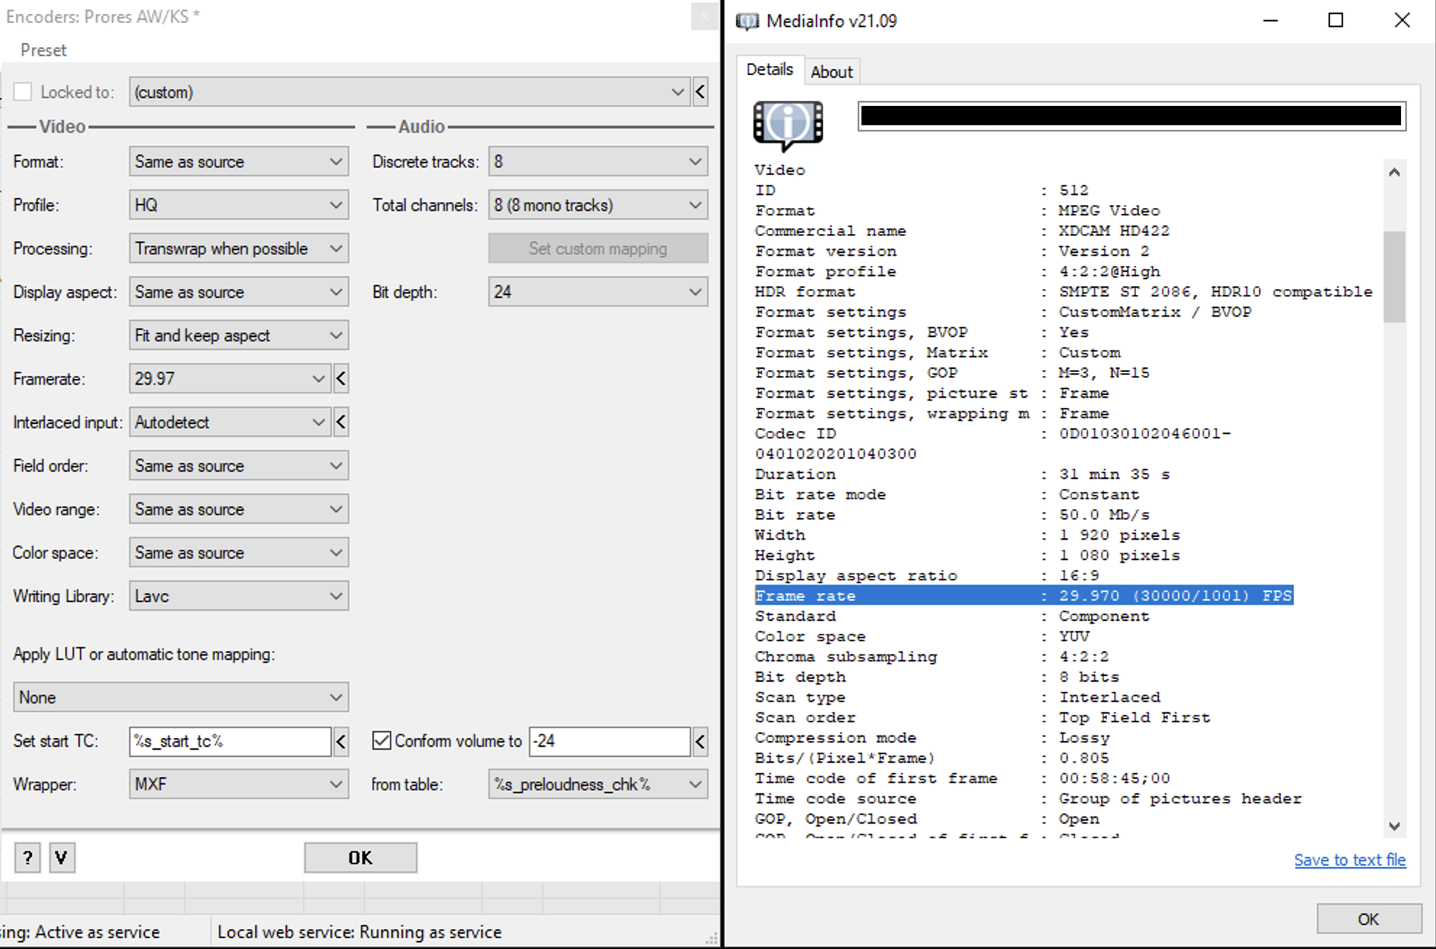Screen dimensions: 1436x949
Task: Enable the Locked to checkbox
Action: [x=23, y=92]
